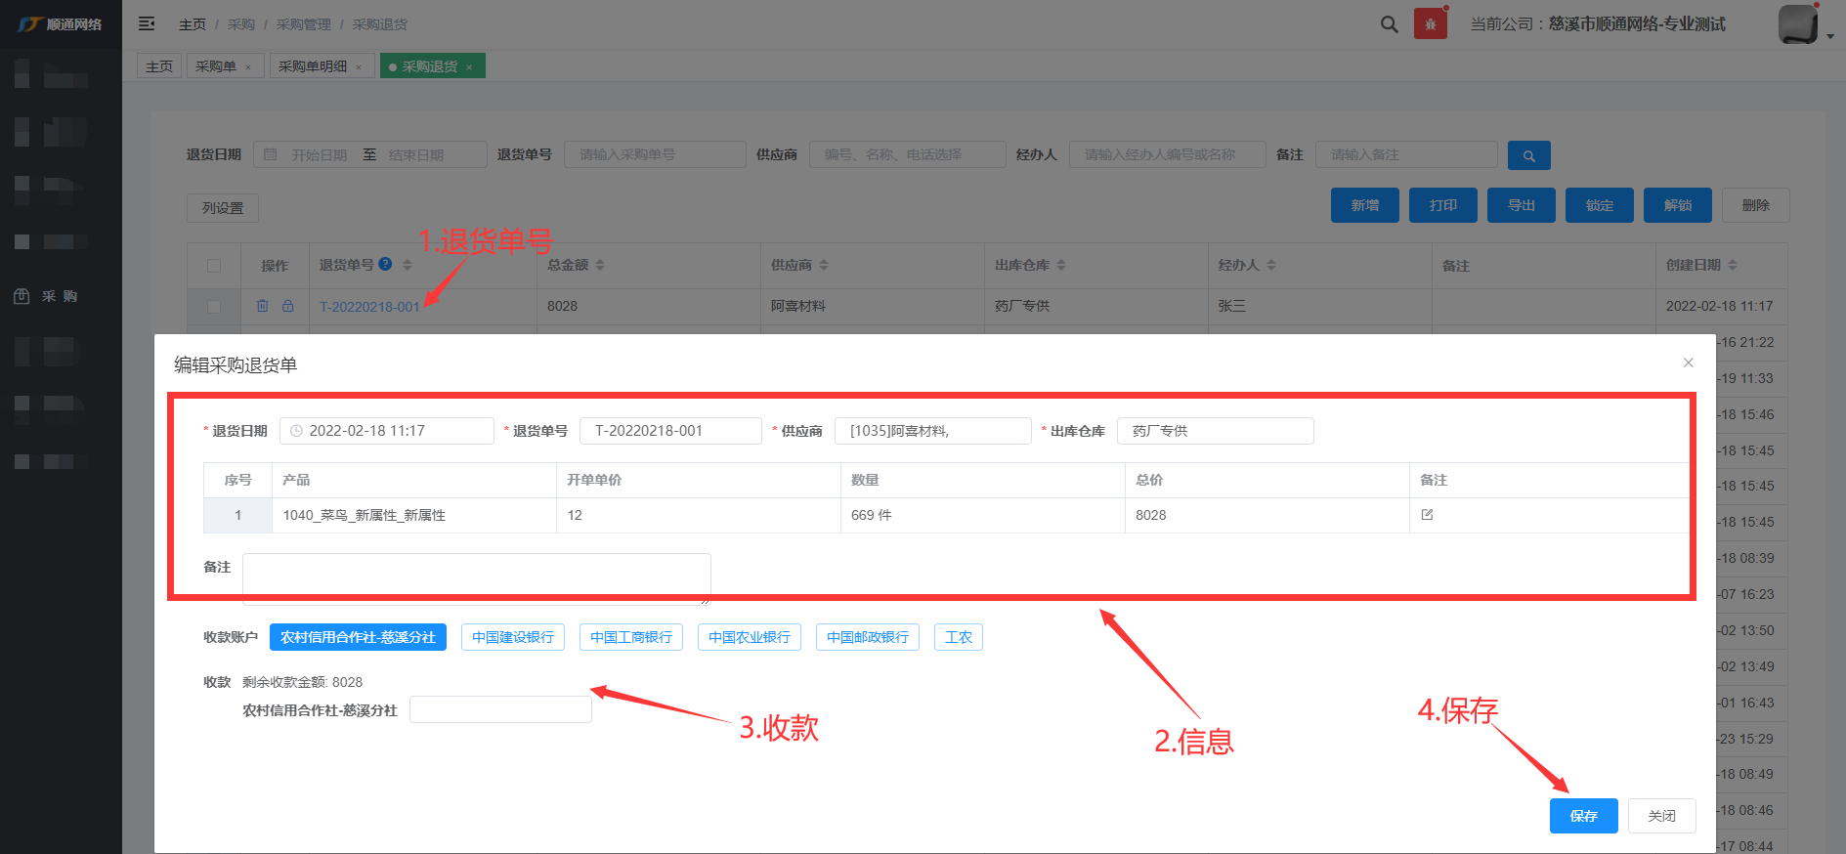
Task: Click the 农村信用合作社-慈溪分社 amount input field
Action: 500,710
